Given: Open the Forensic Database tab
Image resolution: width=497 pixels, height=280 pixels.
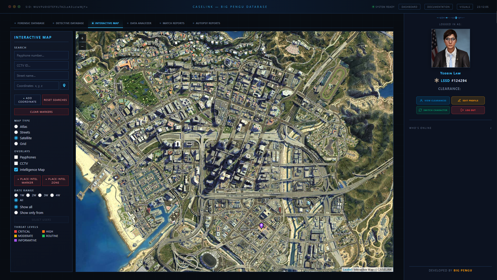Looking at the screenshot, I should point(30,23).
